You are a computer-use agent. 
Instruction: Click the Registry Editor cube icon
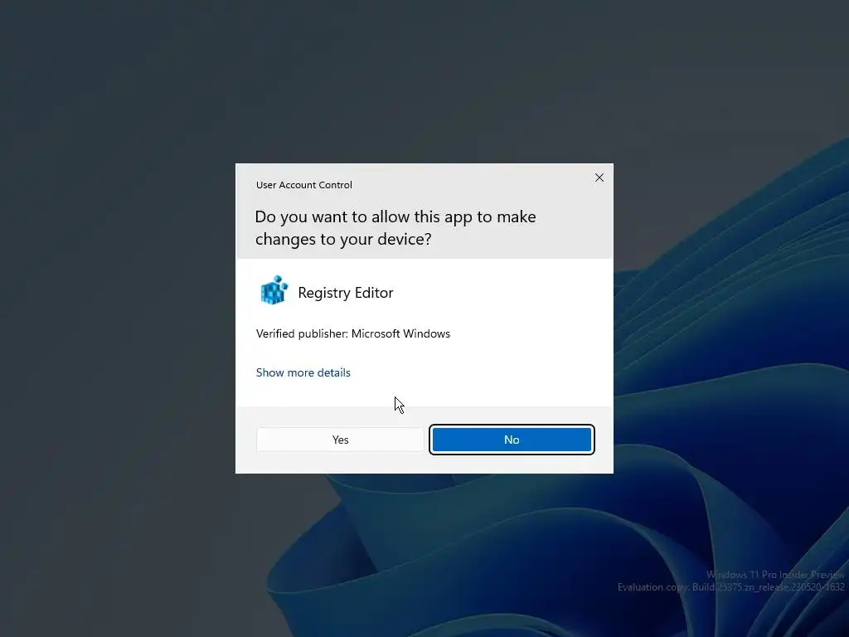274,290
